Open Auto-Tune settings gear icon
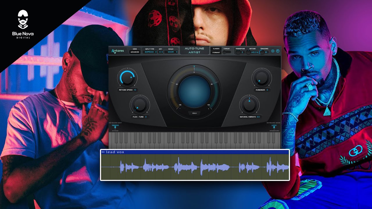Image resolution: width=372 pixels, height=209 pixels. pos(273,51)
